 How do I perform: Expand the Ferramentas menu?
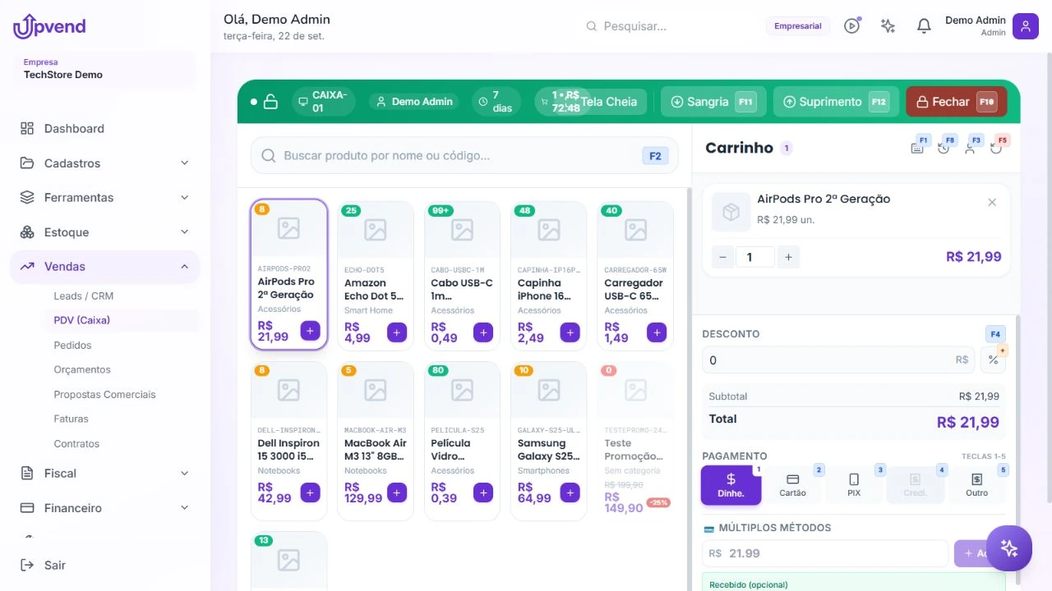105,198
